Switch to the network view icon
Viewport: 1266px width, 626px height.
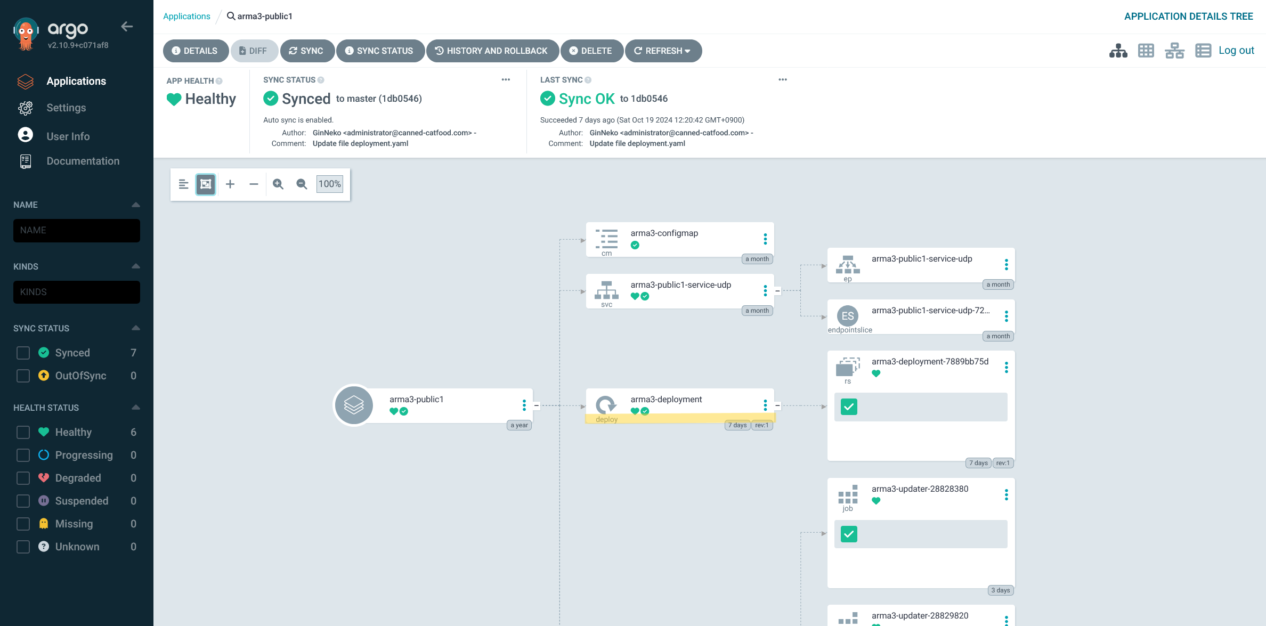[x=1174, y=51]
